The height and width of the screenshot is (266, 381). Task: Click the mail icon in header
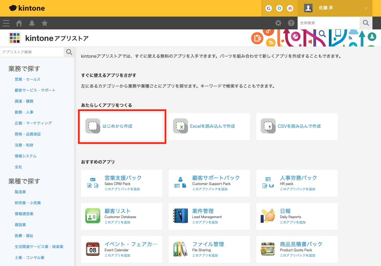coord(290,8)
